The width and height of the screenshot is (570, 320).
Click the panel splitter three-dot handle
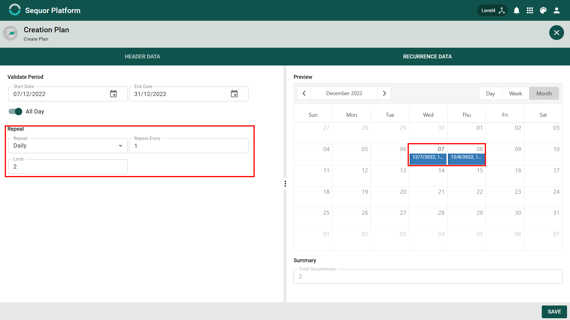(285, 184)
